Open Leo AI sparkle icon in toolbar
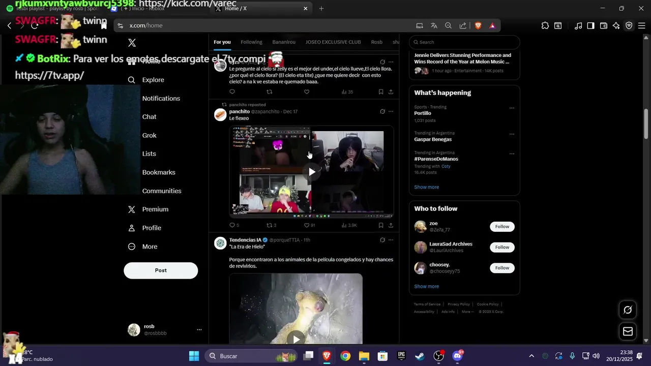This screenshot has height=366, width=651. (616, 25)
